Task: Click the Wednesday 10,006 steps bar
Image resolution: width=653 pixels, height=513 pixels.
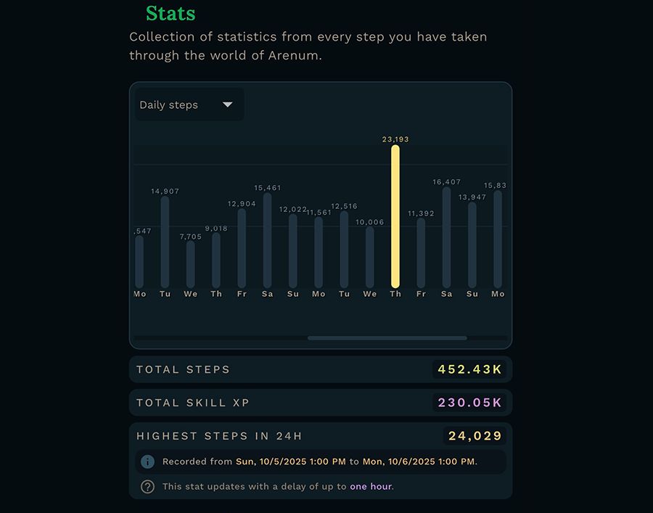Action: (x=370, y=257)
